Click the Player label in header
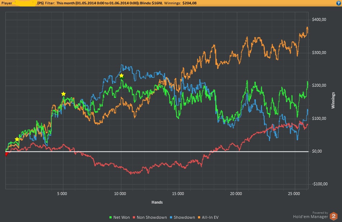This screenshot has width=342, height=222. (x=7, y=3)
